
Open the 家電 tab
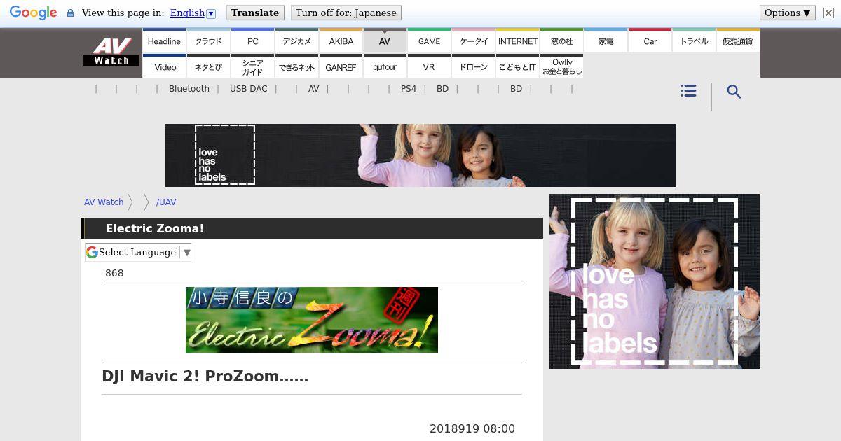click(x=606, y=41)
